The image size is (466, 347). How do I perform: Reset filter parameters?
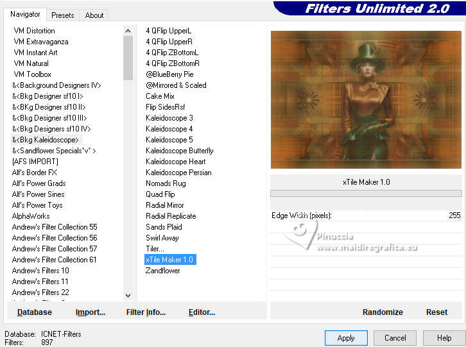point(436,312)
